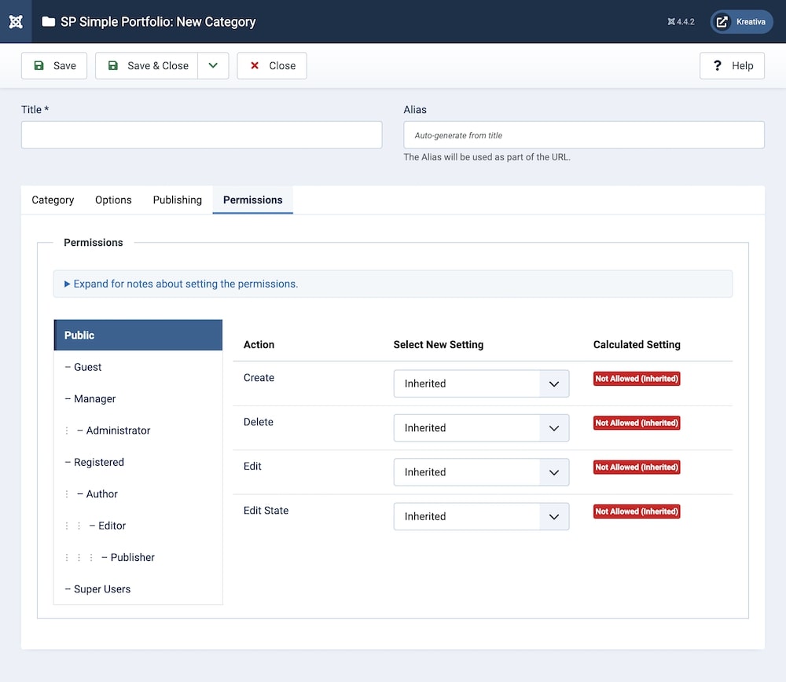Image resolution: width=786 pixels, height=682 pixels.
Task: Focus the Title input field
Action: [201, 135]
